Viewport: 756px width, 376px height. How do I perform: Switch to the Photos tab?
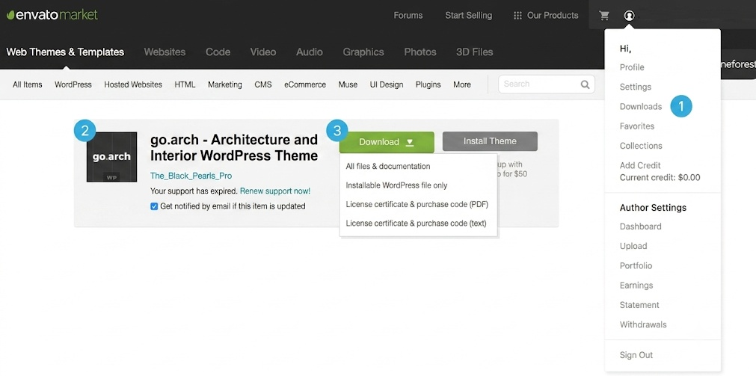[420, 52]
